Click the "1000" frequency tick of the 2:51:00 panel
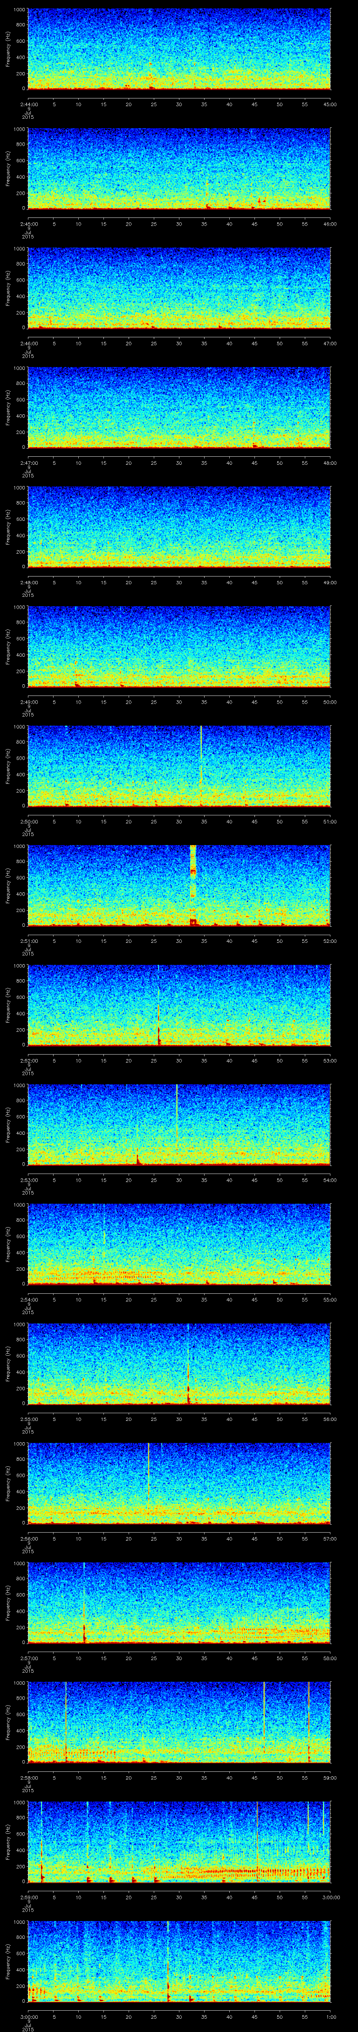Viewport: 358px width, 2032px height. click(x=20, y=846)
